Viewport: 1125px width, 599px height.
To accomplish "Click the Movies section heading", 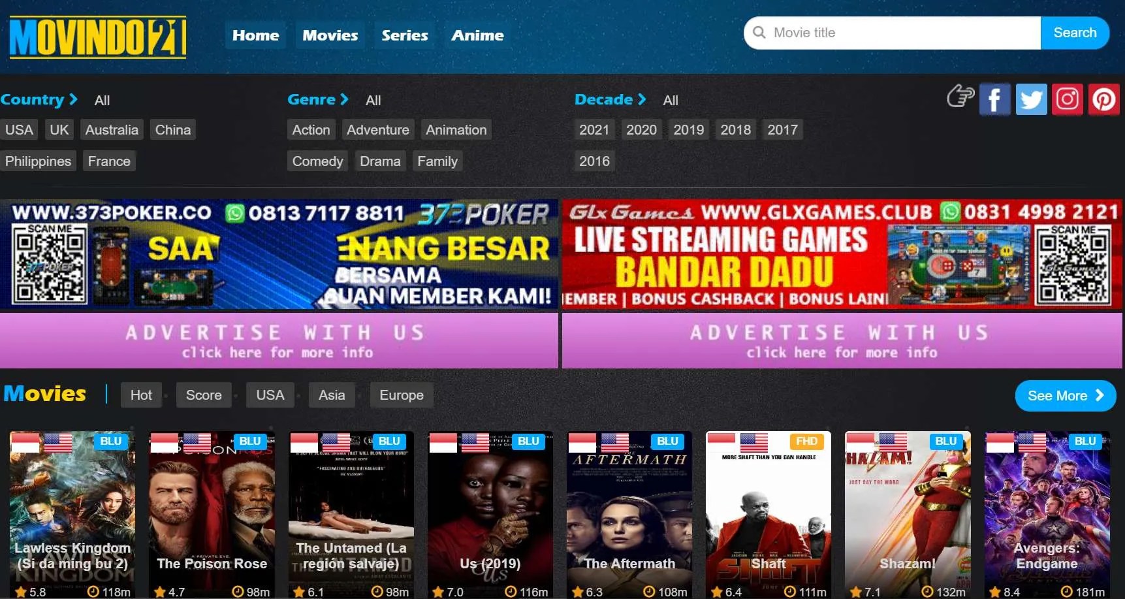I will click(45, 394).
